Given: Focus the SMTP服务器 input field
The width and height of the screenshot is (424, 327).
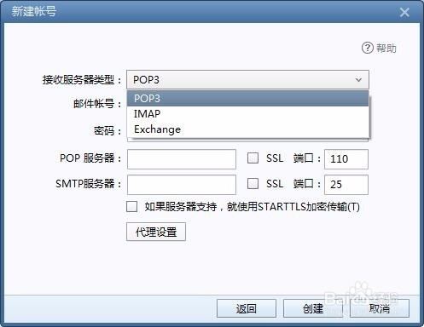Looking at the screenshot, I should [x=182, y=185].
